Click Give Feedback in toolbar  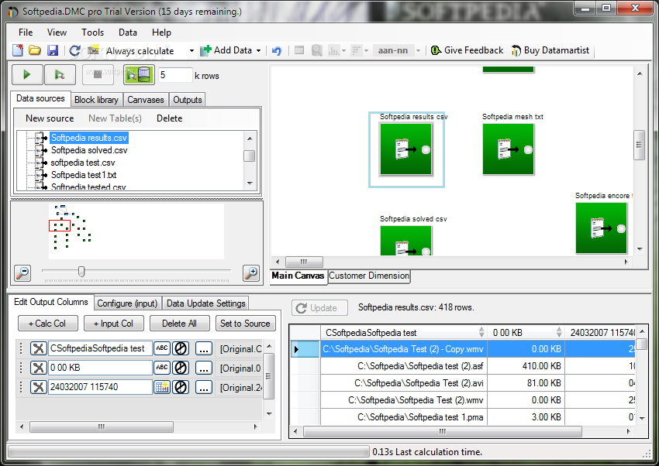pos(468,50)
